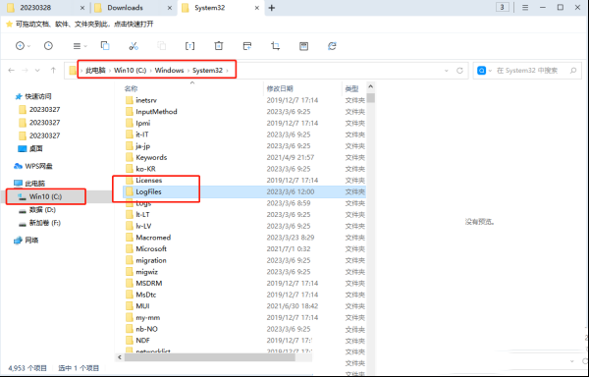Select the Keywords folder
Image resolution: width=589 pixels, height=377 pixels.
point(151,157)
